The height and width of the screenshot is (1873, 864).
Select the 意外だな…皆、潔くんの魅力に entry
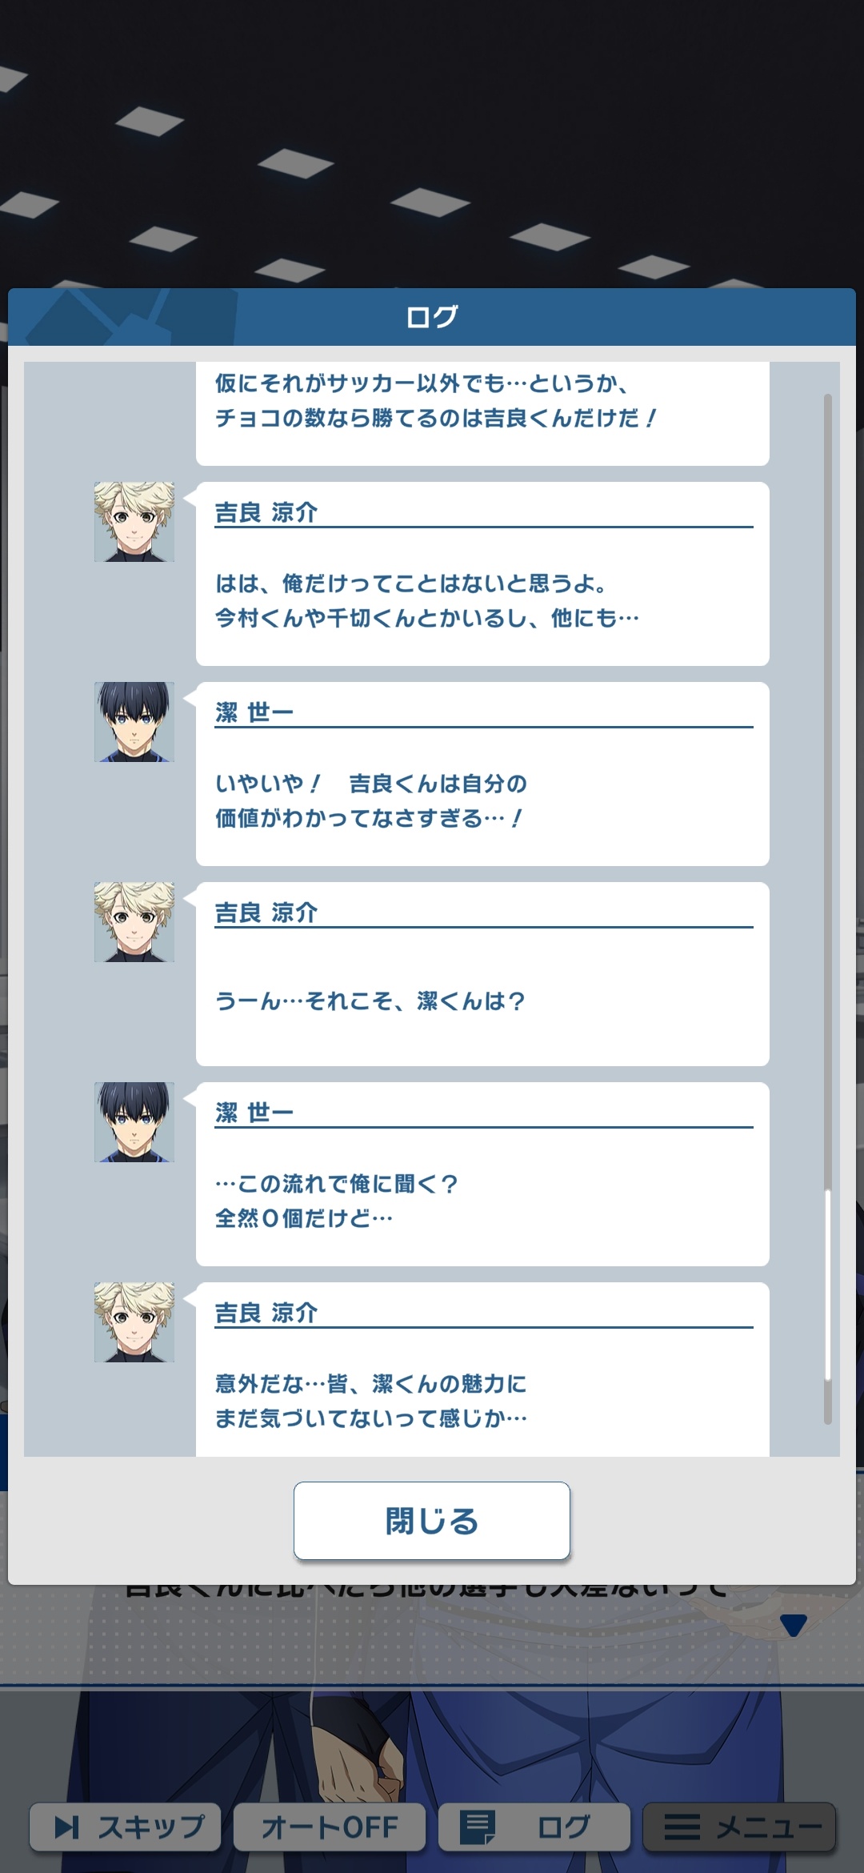tap(482, 1370)
